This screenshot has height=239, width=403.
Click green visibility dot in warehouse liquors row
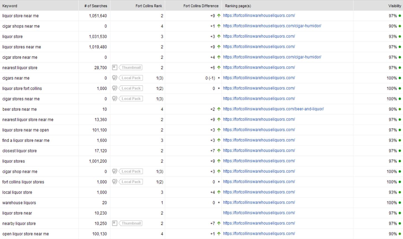[x=400, y=203]
